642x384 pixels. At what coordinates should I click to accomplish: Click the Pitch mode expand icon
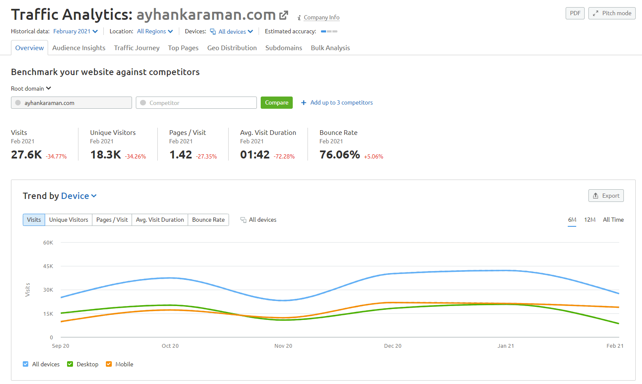[596, 13]
